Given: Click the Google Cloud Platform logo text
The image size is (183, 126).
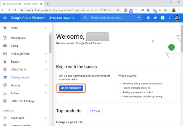Looking at the screenshot, I should click(x=28, y=18).
